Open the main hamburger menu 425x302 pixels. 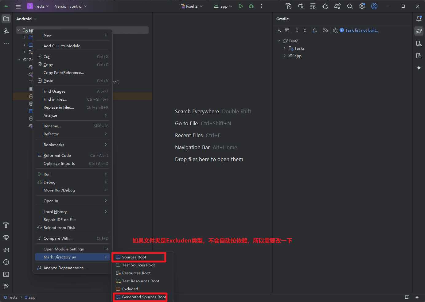click(18, 6)
